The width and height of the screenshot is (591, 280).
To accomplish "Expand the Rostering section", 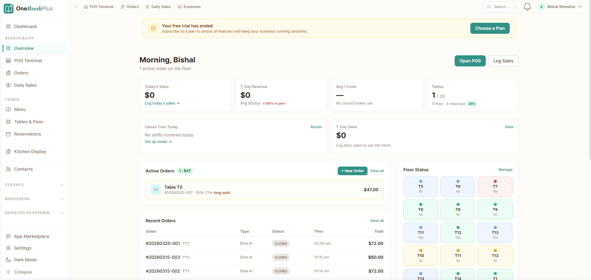I will [x=34, y=199].
